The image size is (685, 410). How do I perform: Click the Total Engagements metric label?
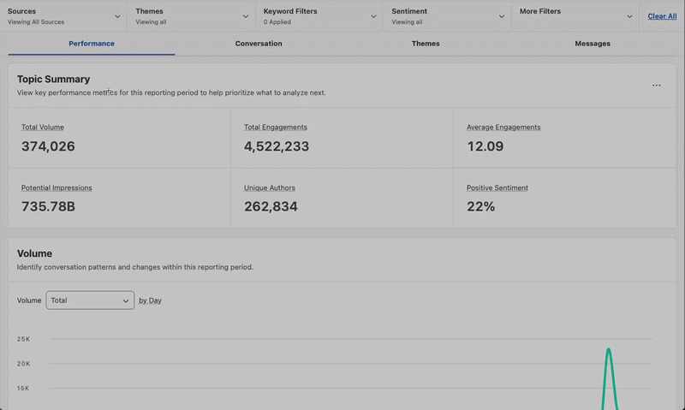[x=276, y=127]
